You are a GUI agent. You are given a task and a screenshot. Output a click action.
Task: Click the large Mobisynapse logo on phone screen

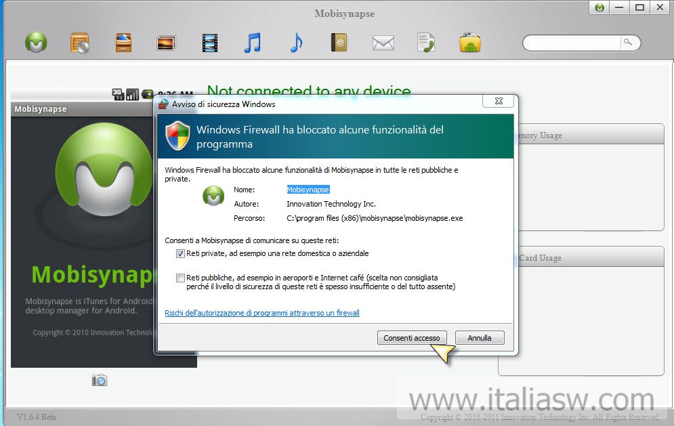[104, 169]
